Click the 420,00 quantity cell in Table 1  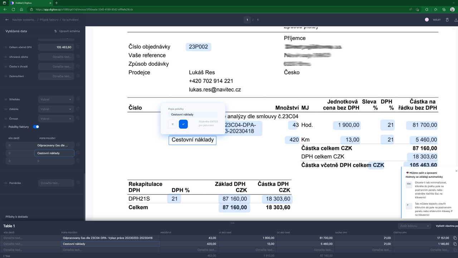[189, 244]
